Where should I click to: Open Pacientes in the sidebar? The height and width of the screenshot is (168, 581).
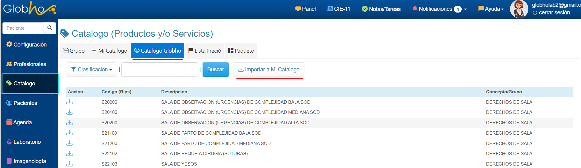tap(25, 103)
